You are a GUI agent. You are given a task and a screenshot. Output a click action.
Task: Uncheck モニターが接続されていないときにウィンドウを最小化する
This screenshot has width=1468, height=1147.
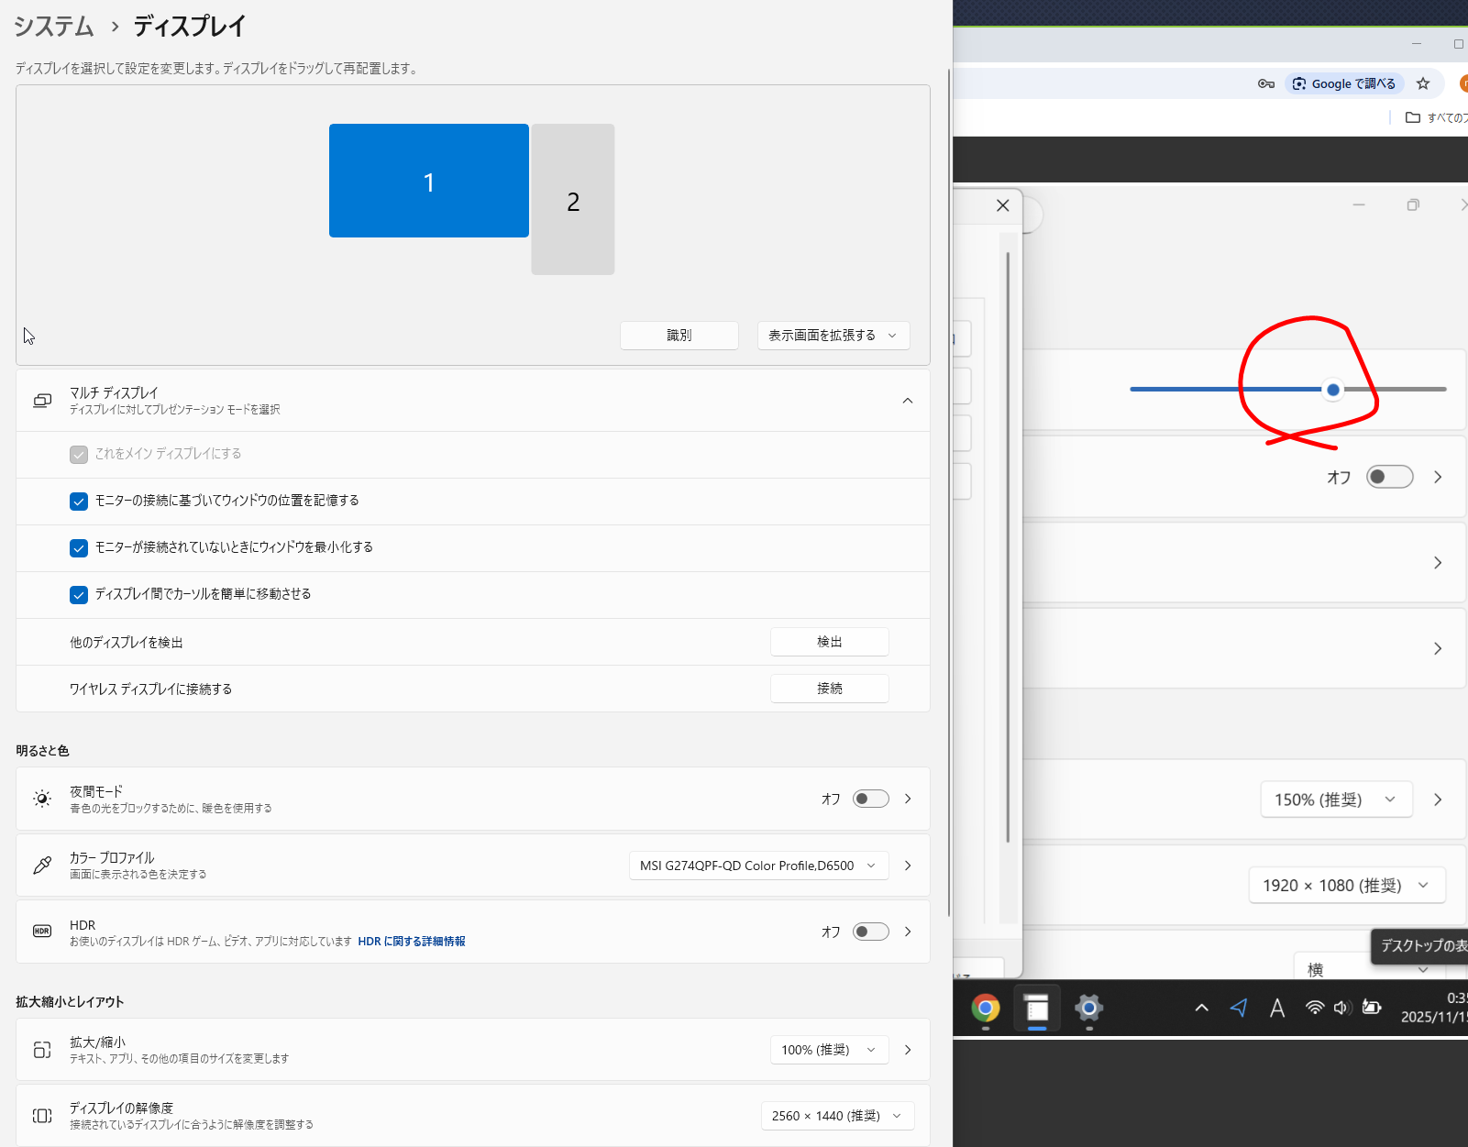click(79, 547)
